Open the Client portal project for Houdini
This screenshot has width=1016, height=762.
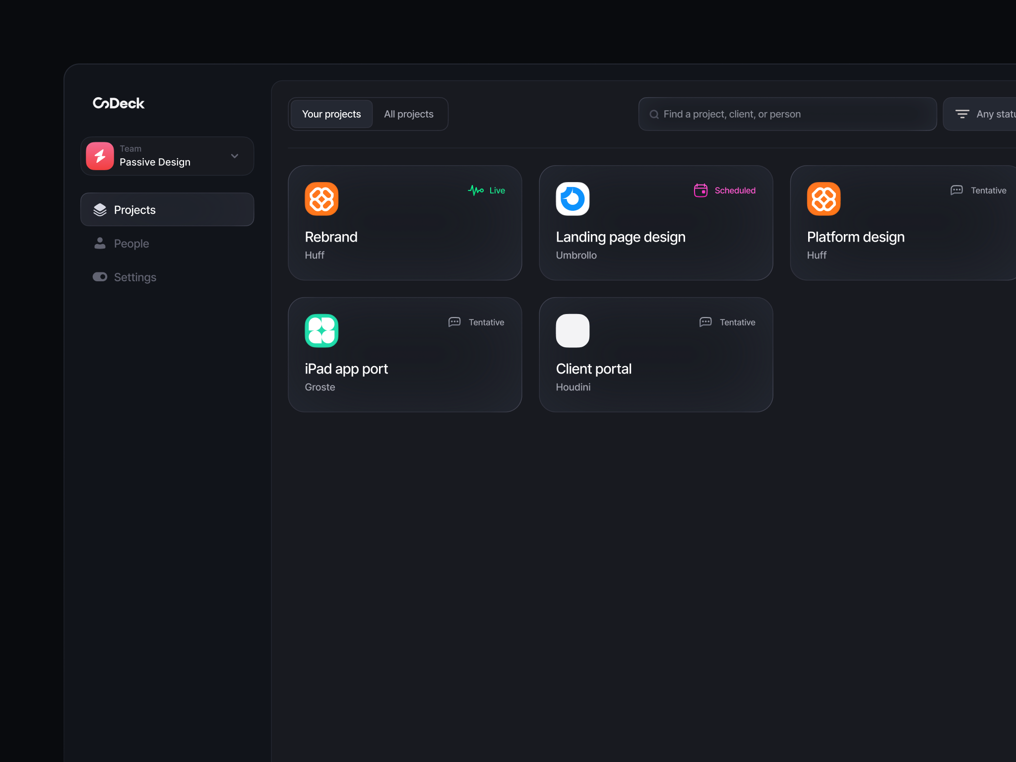point(656,355)
